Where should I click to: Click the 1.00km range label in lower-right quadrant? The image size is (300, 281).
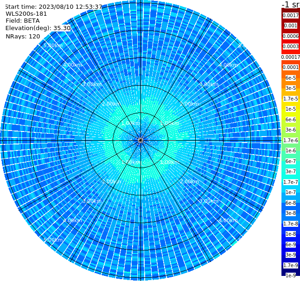[x=170, y=162]
